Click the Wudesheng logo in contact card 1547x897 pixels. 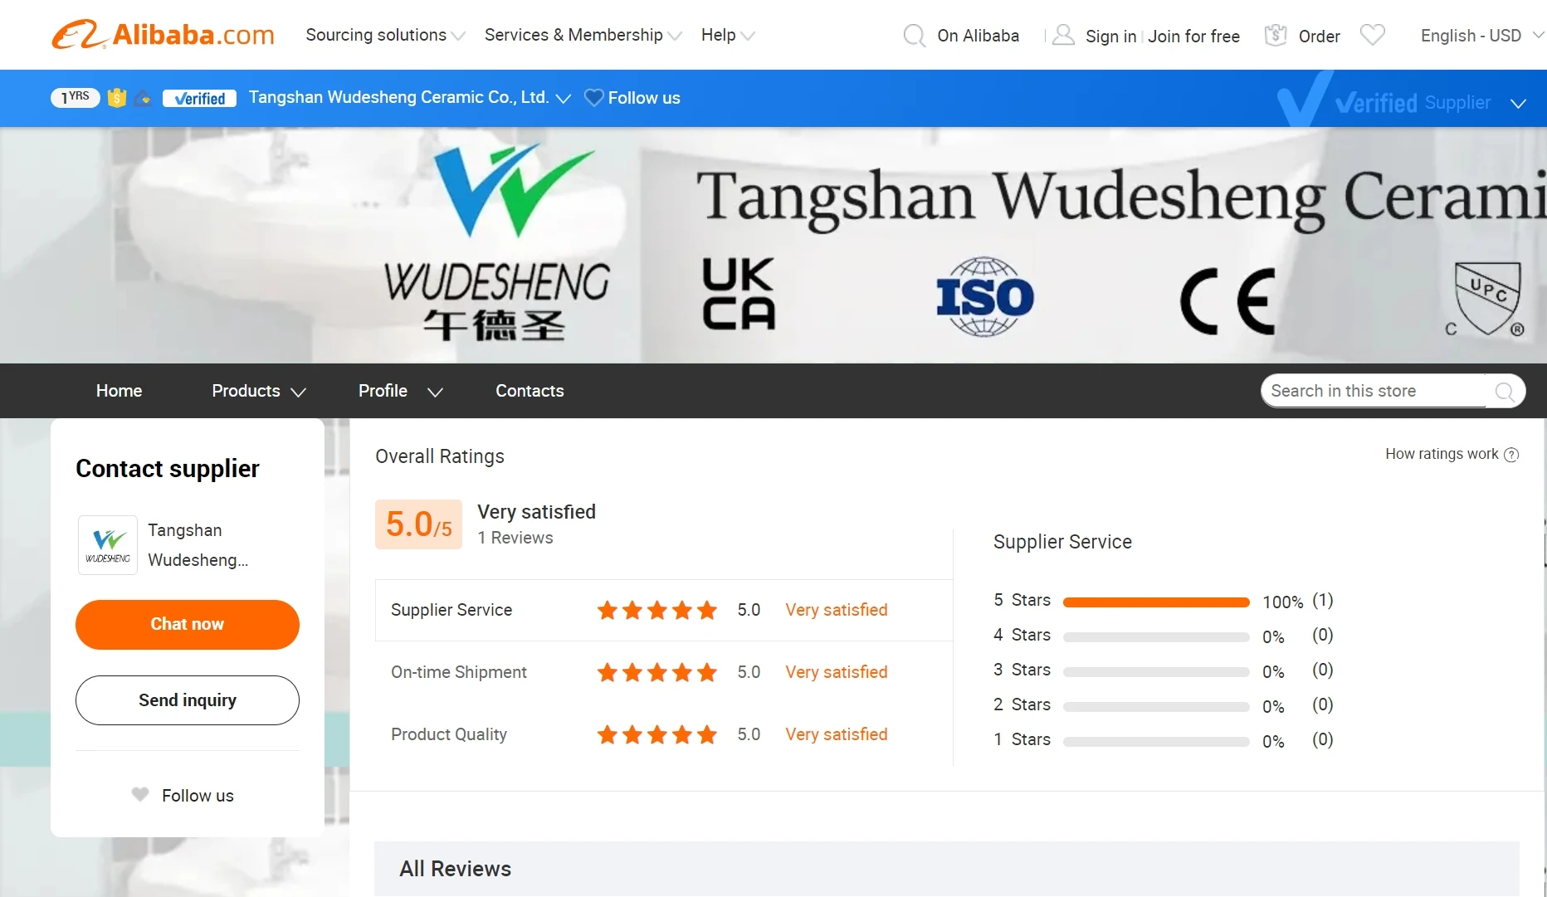click(108, 545)
